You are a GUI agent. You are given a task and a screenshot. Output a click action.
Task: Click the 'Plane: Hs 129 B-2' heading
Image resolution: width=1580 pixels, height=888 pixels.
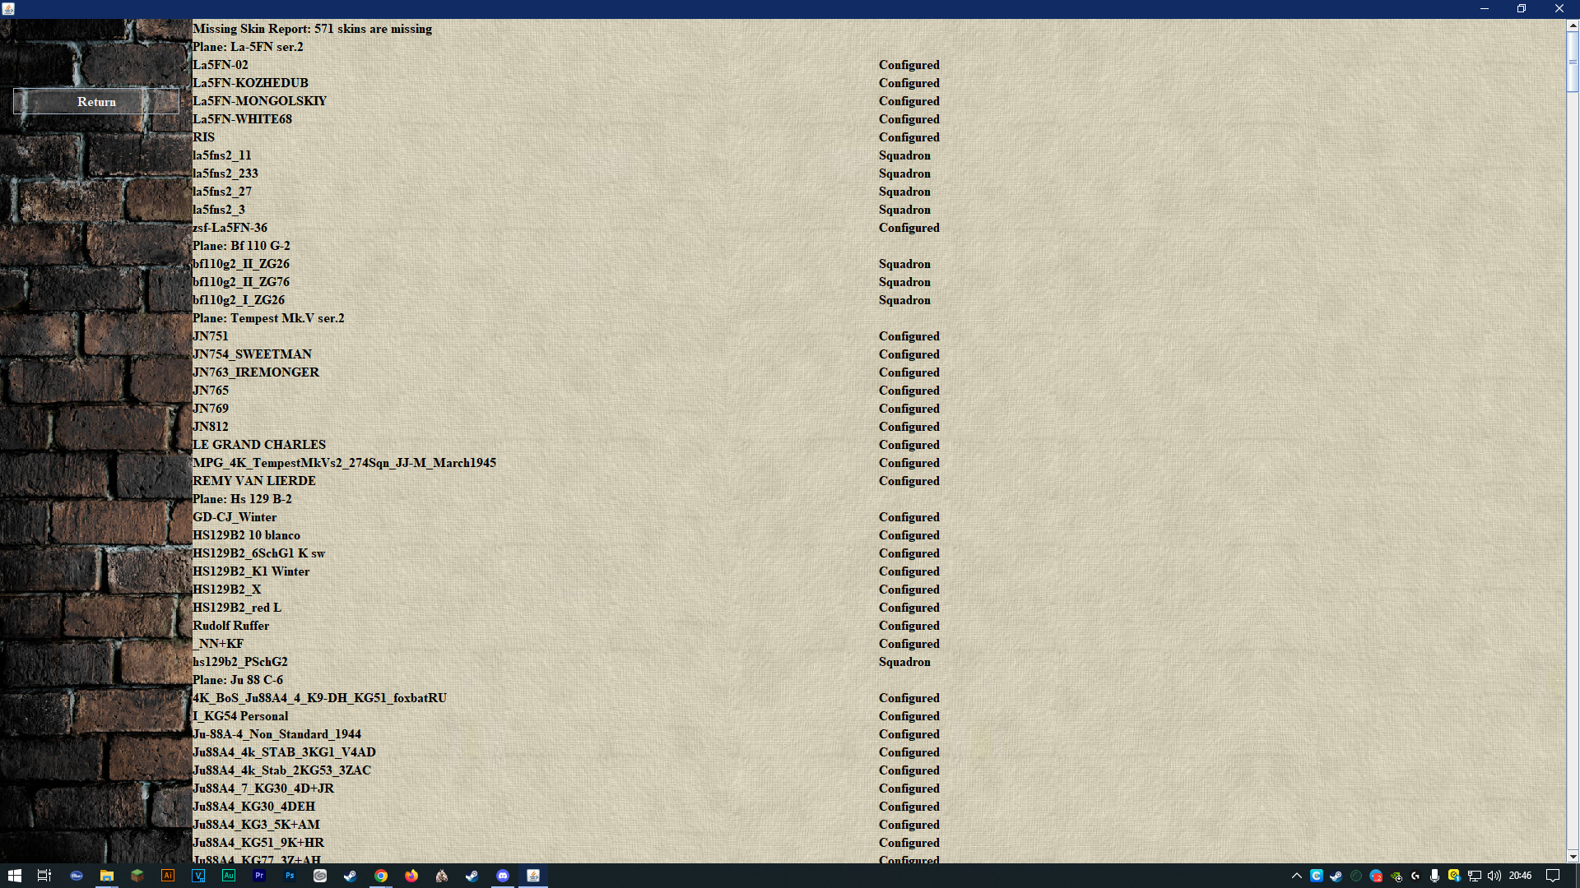[x=242, y=499]
